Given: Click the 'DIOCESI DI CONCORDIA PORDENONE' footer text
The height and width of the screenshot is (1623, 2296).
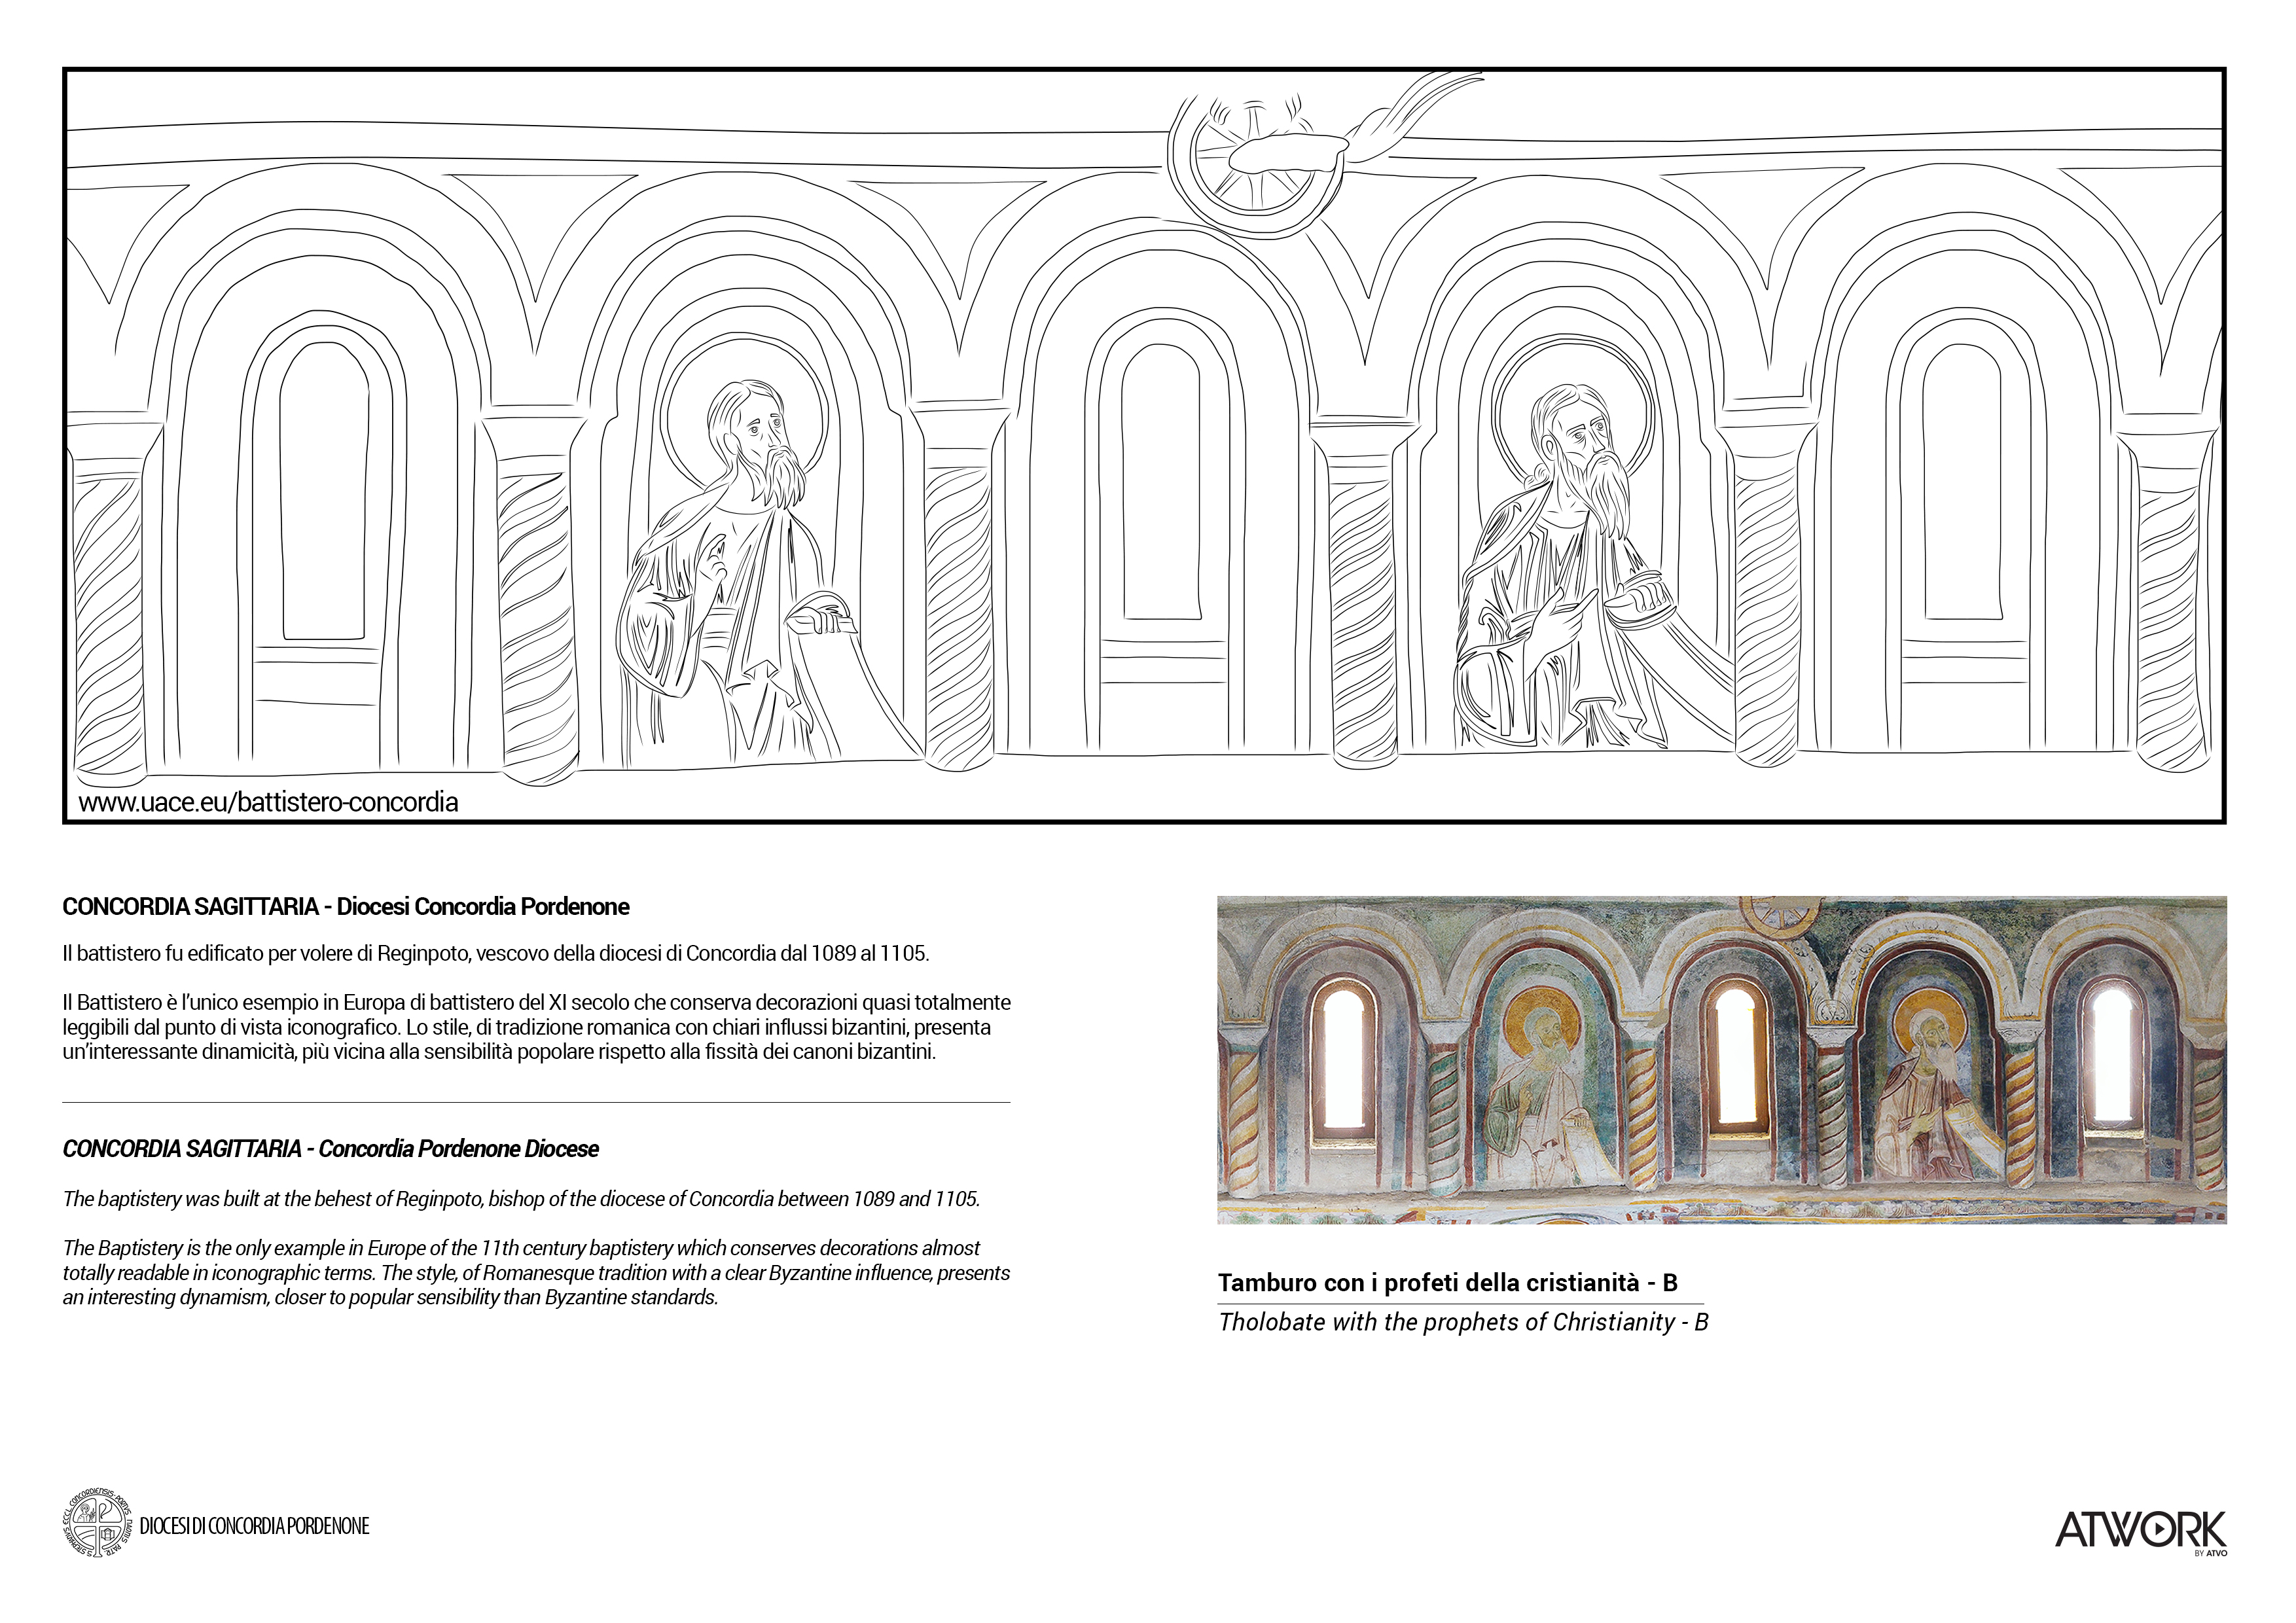Looking at the screenshot, I should tap(255, 1526).
